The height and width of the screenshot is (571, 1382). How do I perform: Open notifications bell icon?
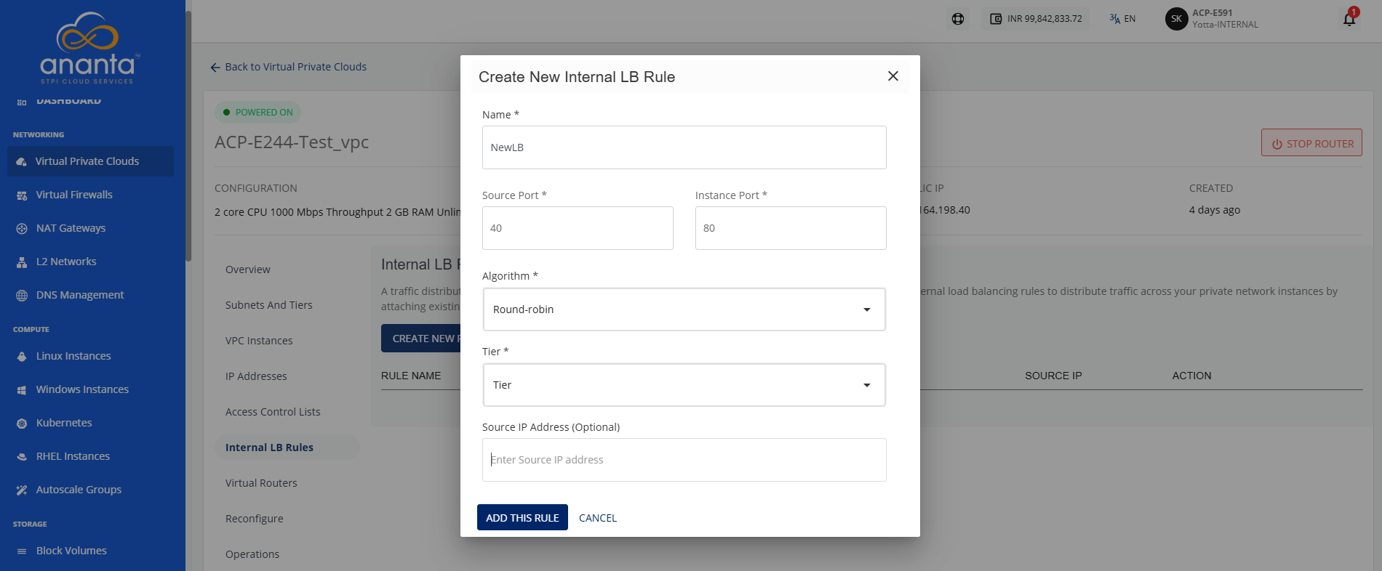click(1349, 19)
